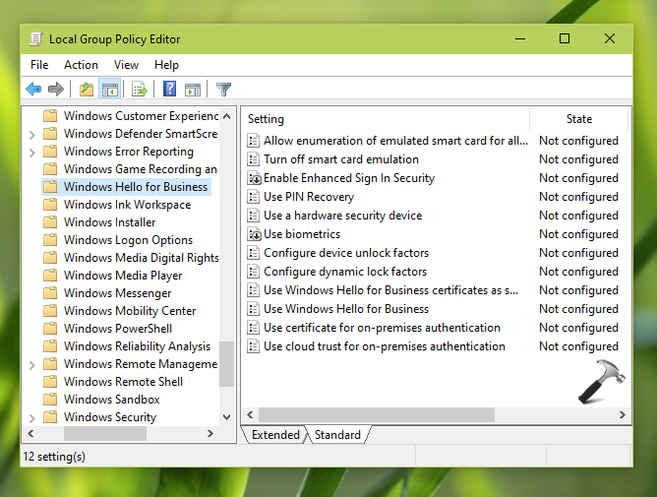Toggle the Show/Hide Console Tree icon

(x=109, y=90)
